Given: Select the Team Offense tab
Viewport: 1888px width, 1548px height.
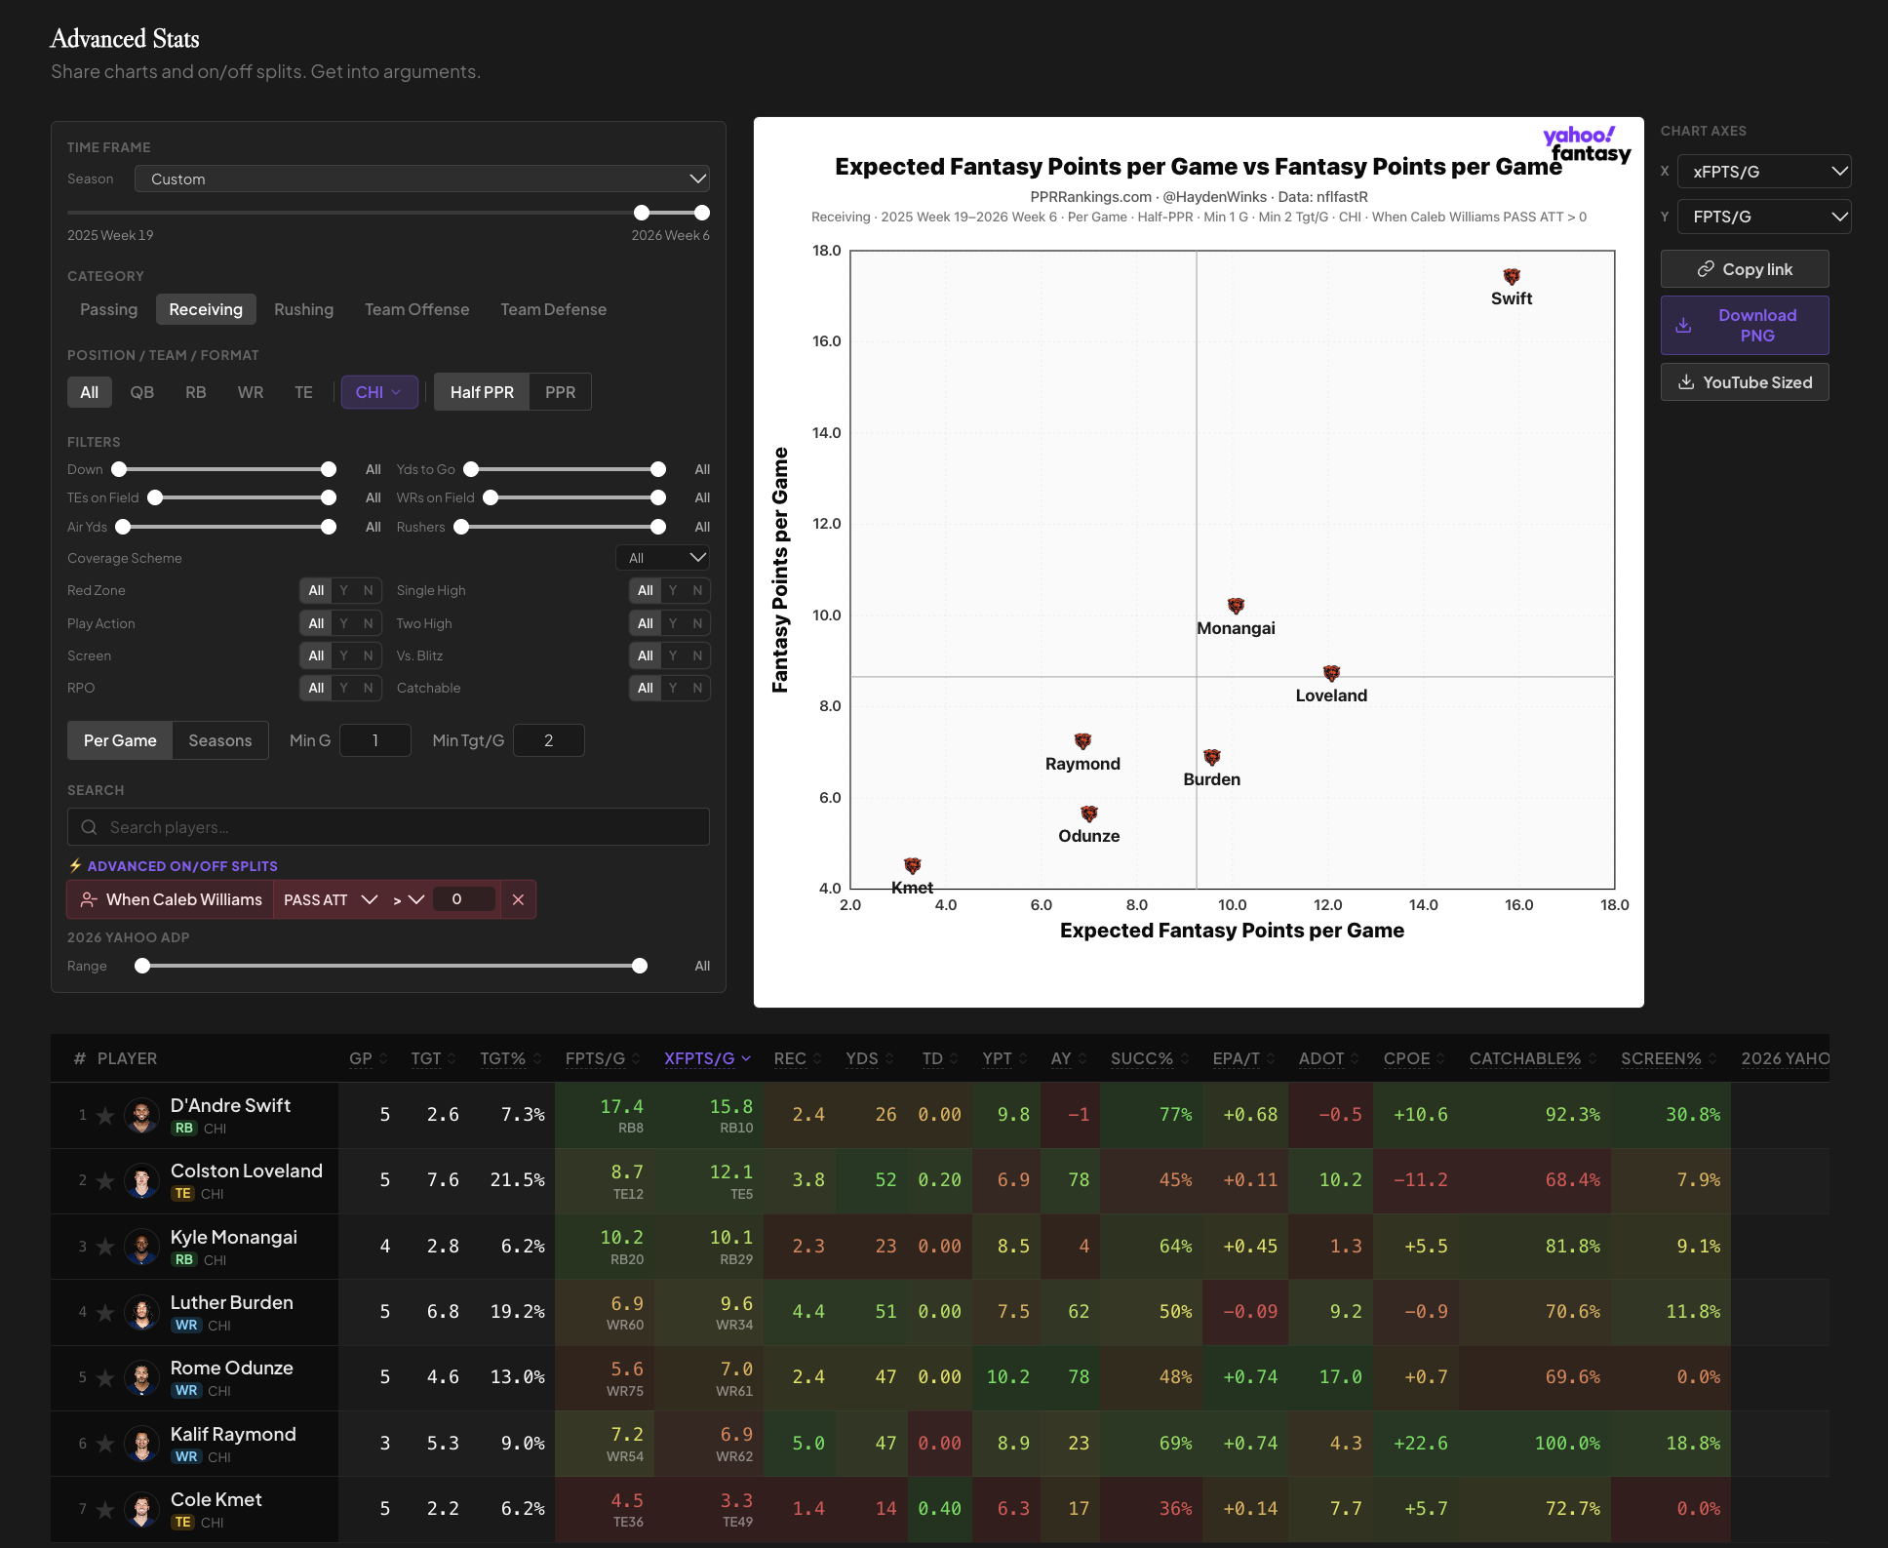Looking at the screenshot, I should point(416,309).
